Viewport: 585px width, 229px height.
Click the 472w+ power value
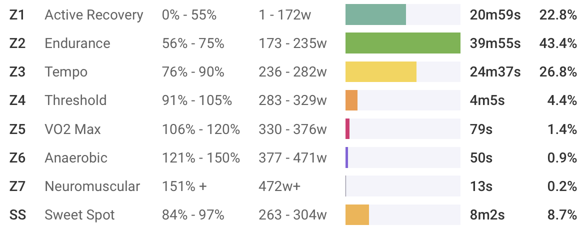(x=279, y=186)
